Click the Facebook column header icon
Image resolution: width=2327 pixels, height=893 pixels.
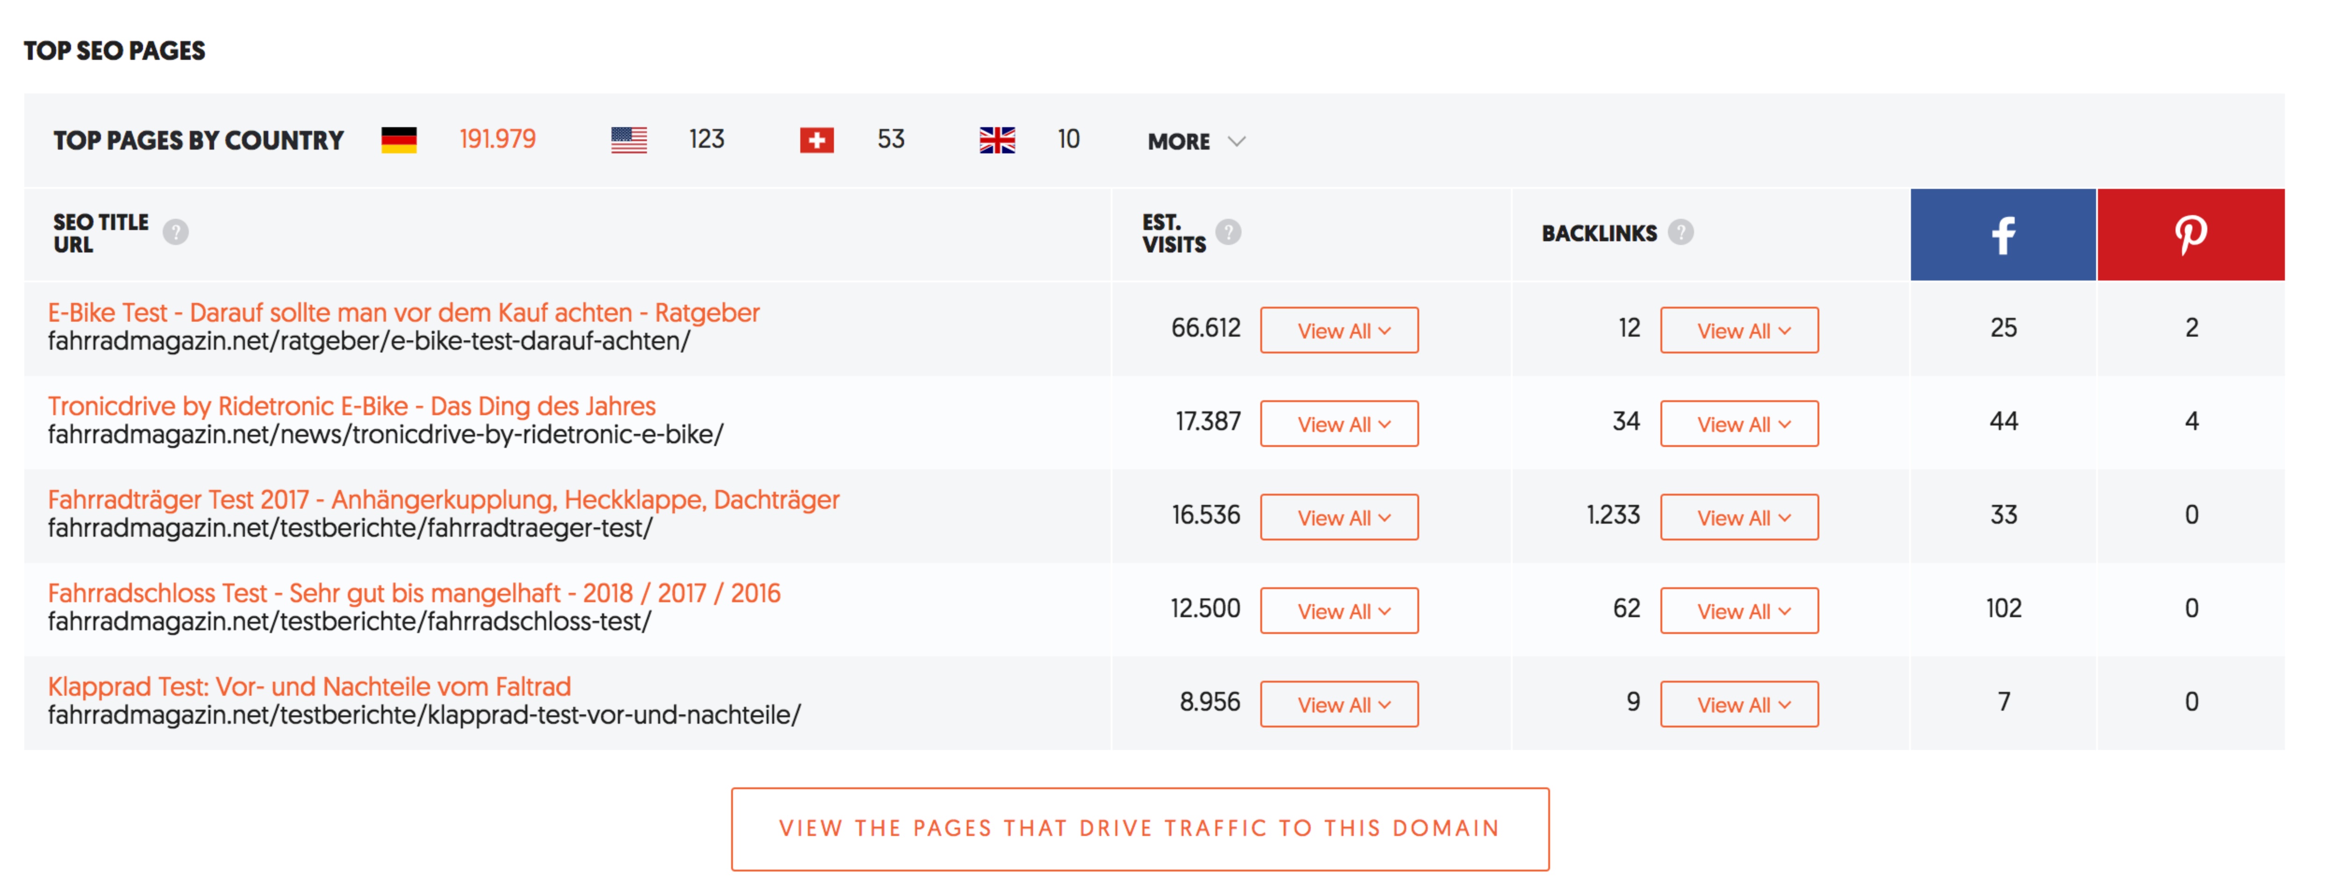[2003, 235]
